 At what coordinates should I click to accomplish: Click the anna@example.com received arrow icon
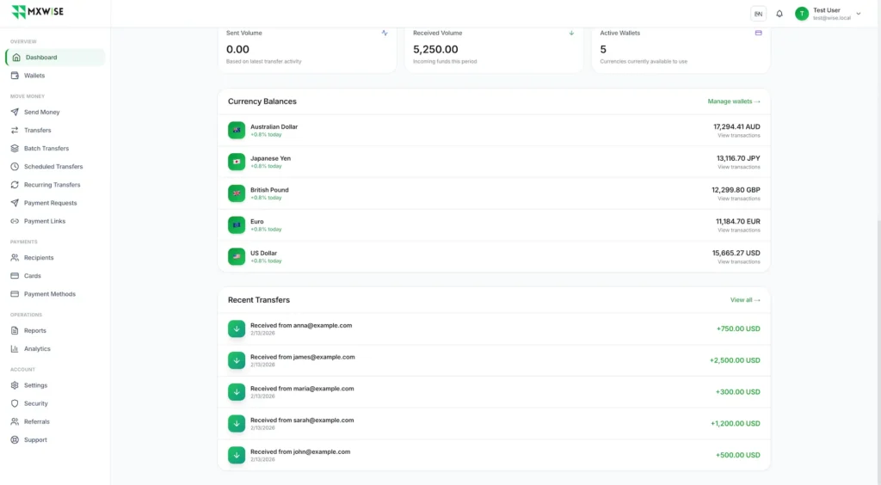pyautogui.click(x=237, y=329)
